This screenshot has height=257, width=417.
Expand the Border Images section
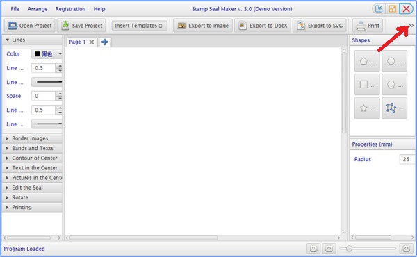point(32,138)
